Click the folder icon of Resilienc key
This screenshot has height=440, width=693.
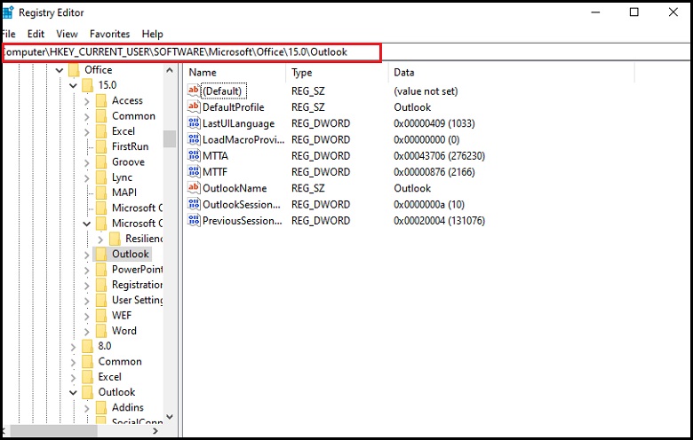coord(115,239)
